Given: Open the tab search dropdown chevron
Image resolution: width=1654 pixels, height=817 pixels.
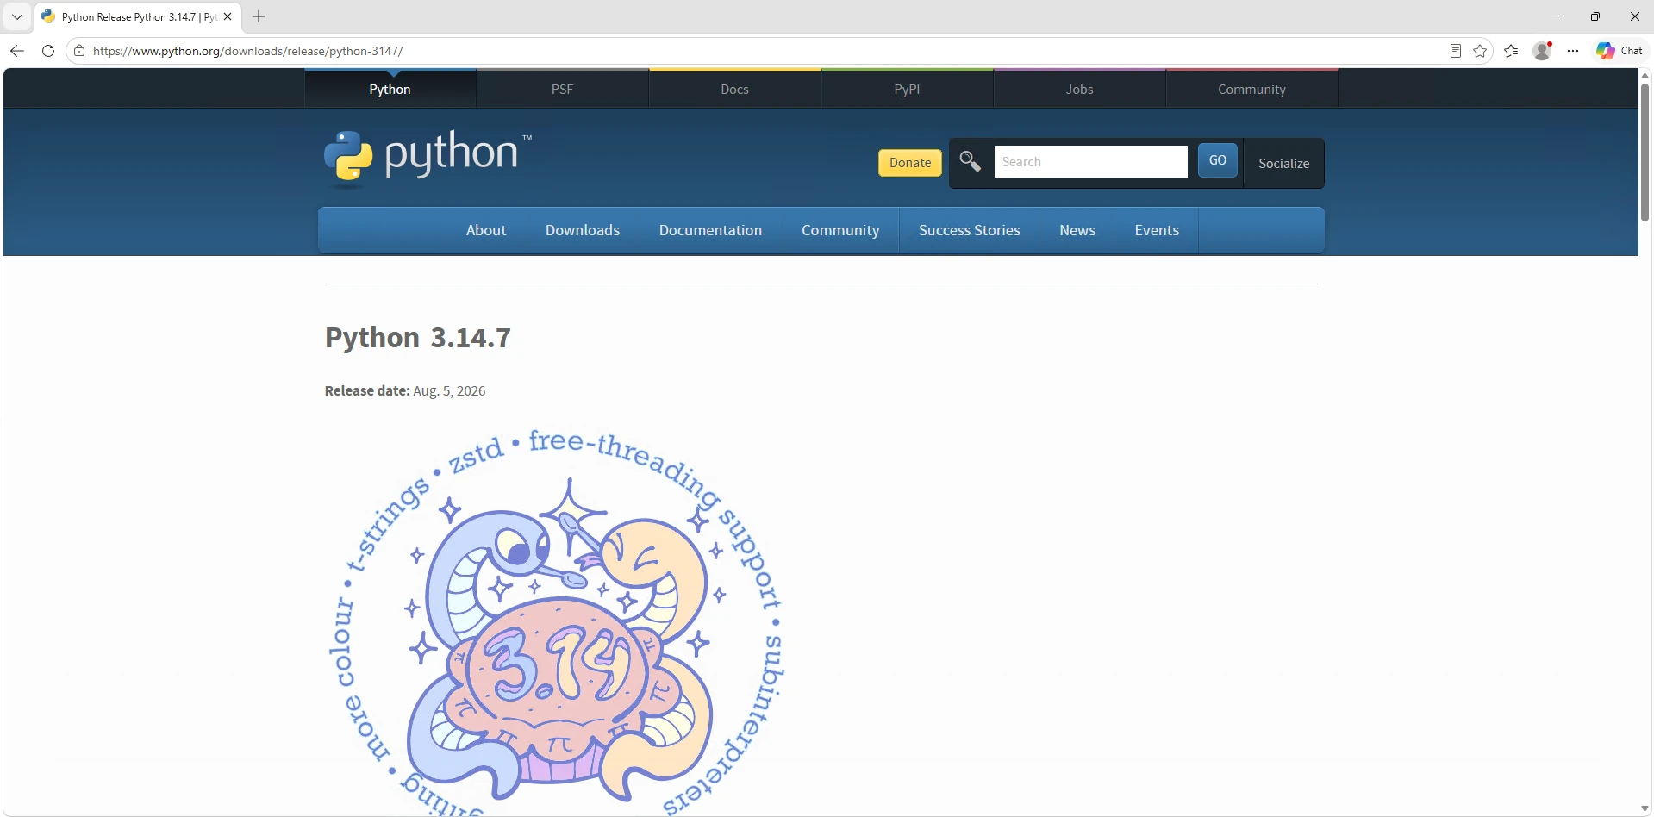Looking at the screenshot, I should (x=16, y=16).
